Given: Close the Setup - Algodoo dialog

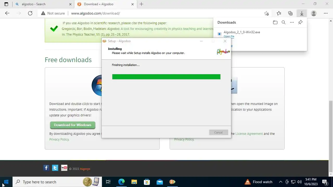Looking at the screenshot, I should 225,41.
